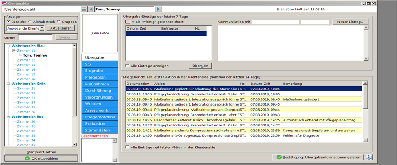Open the Stammdaten tab
397x165 pixels.
point(100,130)
